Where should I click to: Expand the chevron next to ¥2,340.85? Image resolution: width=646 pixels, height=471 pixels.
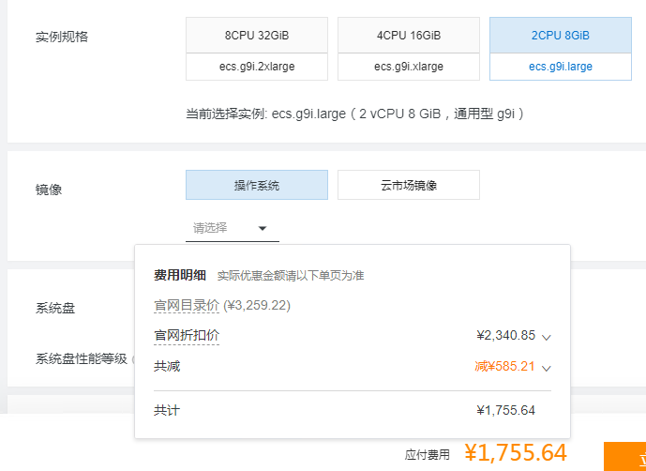pyautogui.click(x=546, y=337)
